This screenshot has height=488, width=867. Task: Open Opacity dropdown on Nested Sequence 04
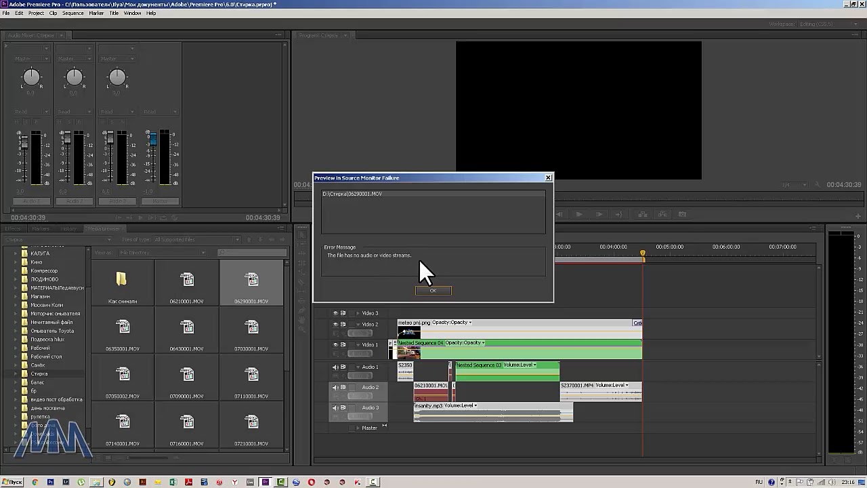tap(484, 343)
